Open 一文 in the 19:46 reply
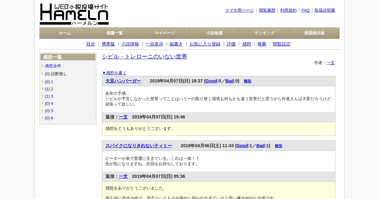Viewport: 379px width, 199px height. (123, 117)
